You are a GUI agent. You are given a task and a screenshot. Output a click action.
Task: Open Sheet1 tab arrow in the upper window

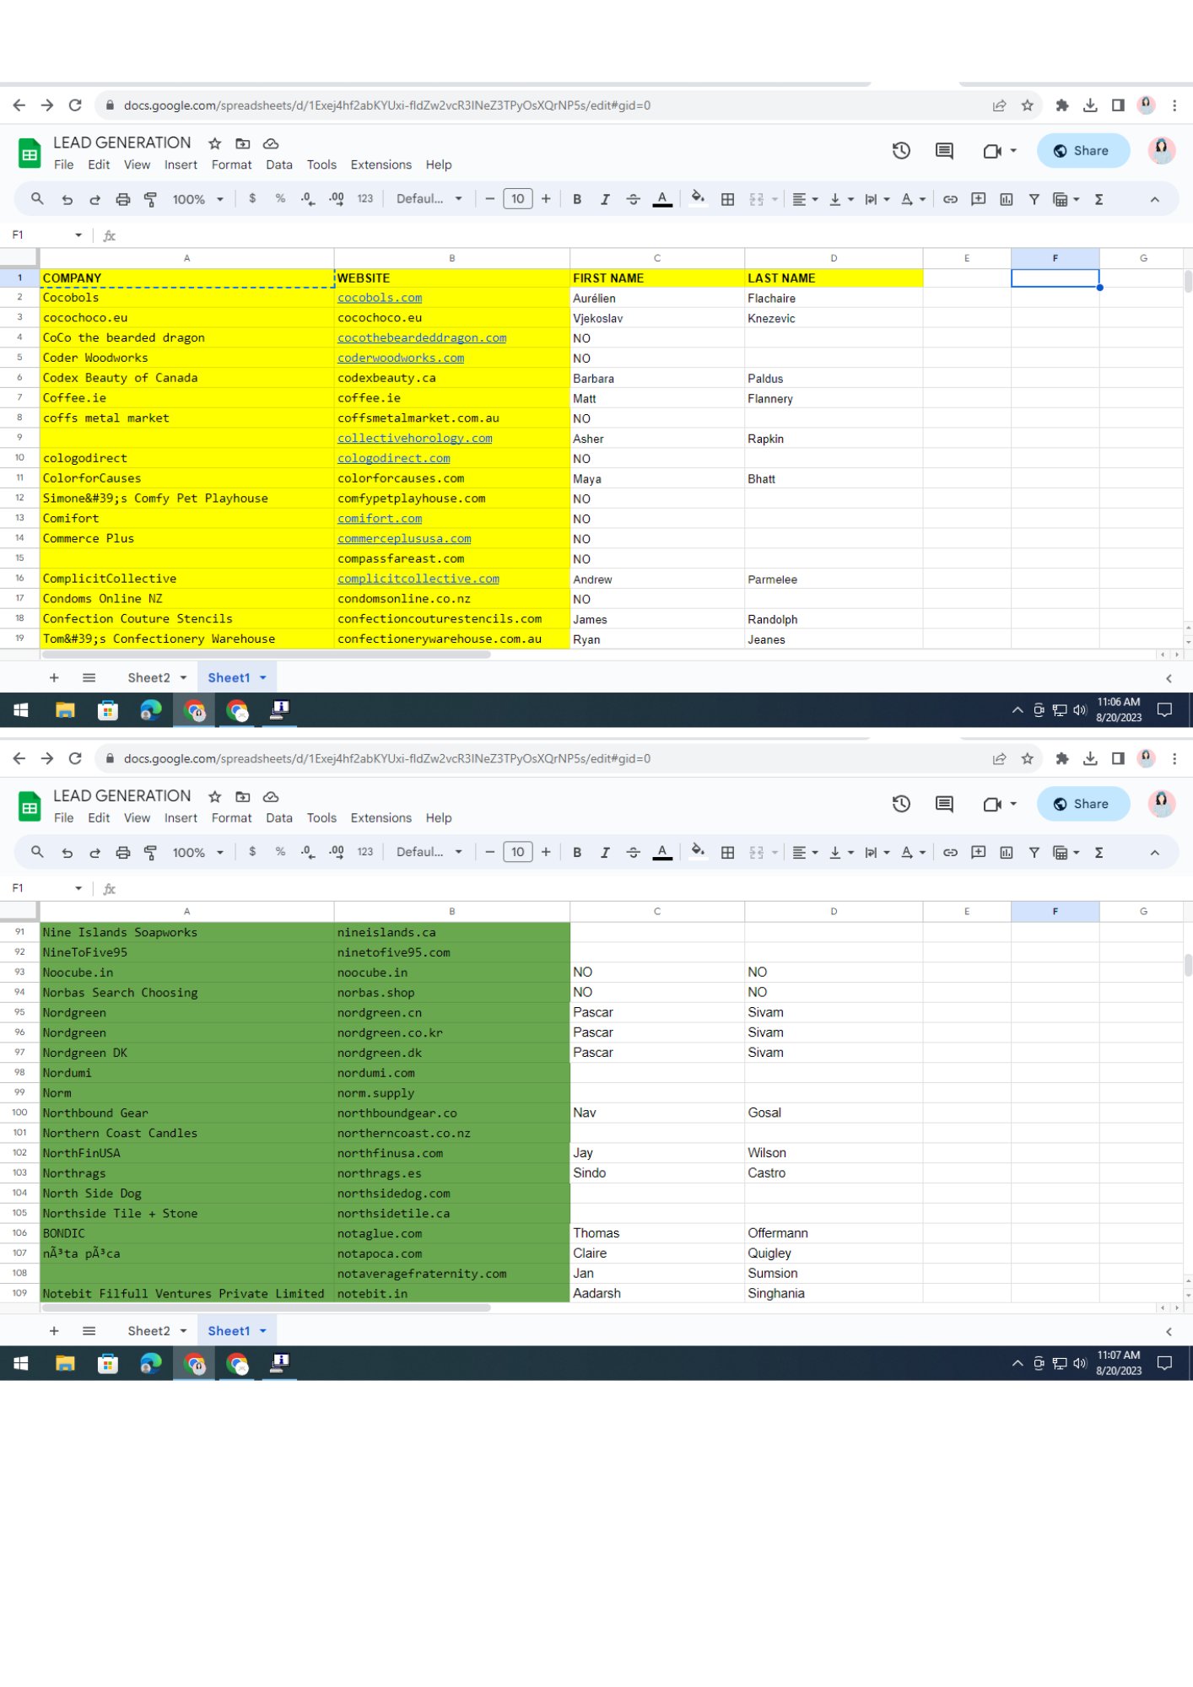tap(263, 677)
